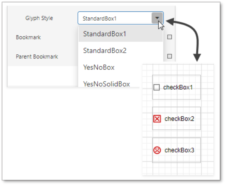Click the Parent Bookmark property label
This screenshot has height=185, width=225.
37,56
